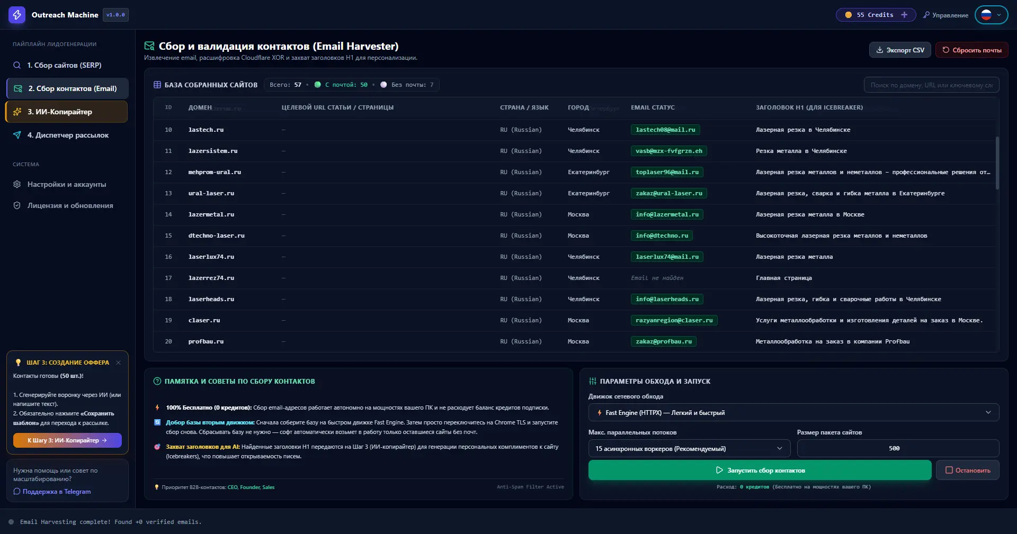Click the help circle icon in Памятка header
This screenshot has width=1017, height=534.
[x=157, y=381]
